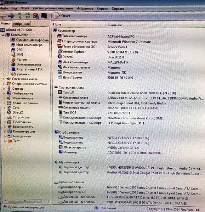Click the Forward blue arrow icon
The image size is (205, 212).
pyautogui.click(x=11, y=16)
